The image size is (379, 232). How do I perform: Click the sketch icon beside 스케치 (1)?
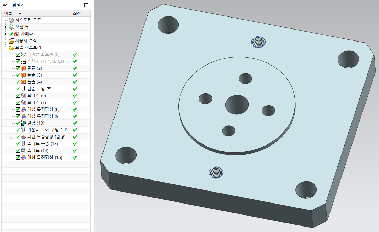coord(23,61)
